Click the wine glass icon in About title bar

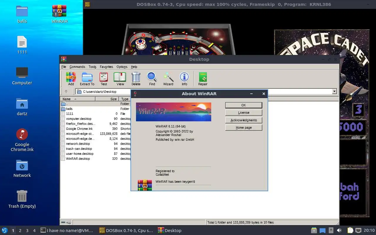point(135,94)
